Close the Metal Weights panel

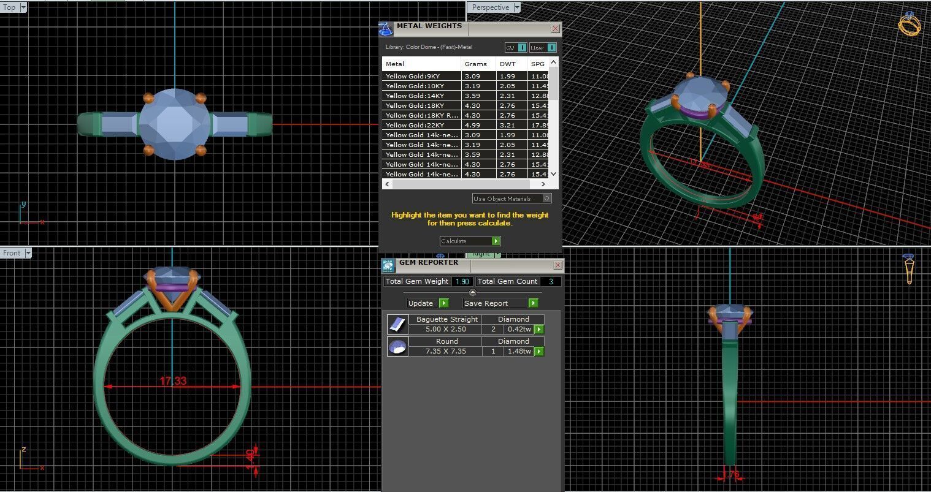[x=555, y=28]
